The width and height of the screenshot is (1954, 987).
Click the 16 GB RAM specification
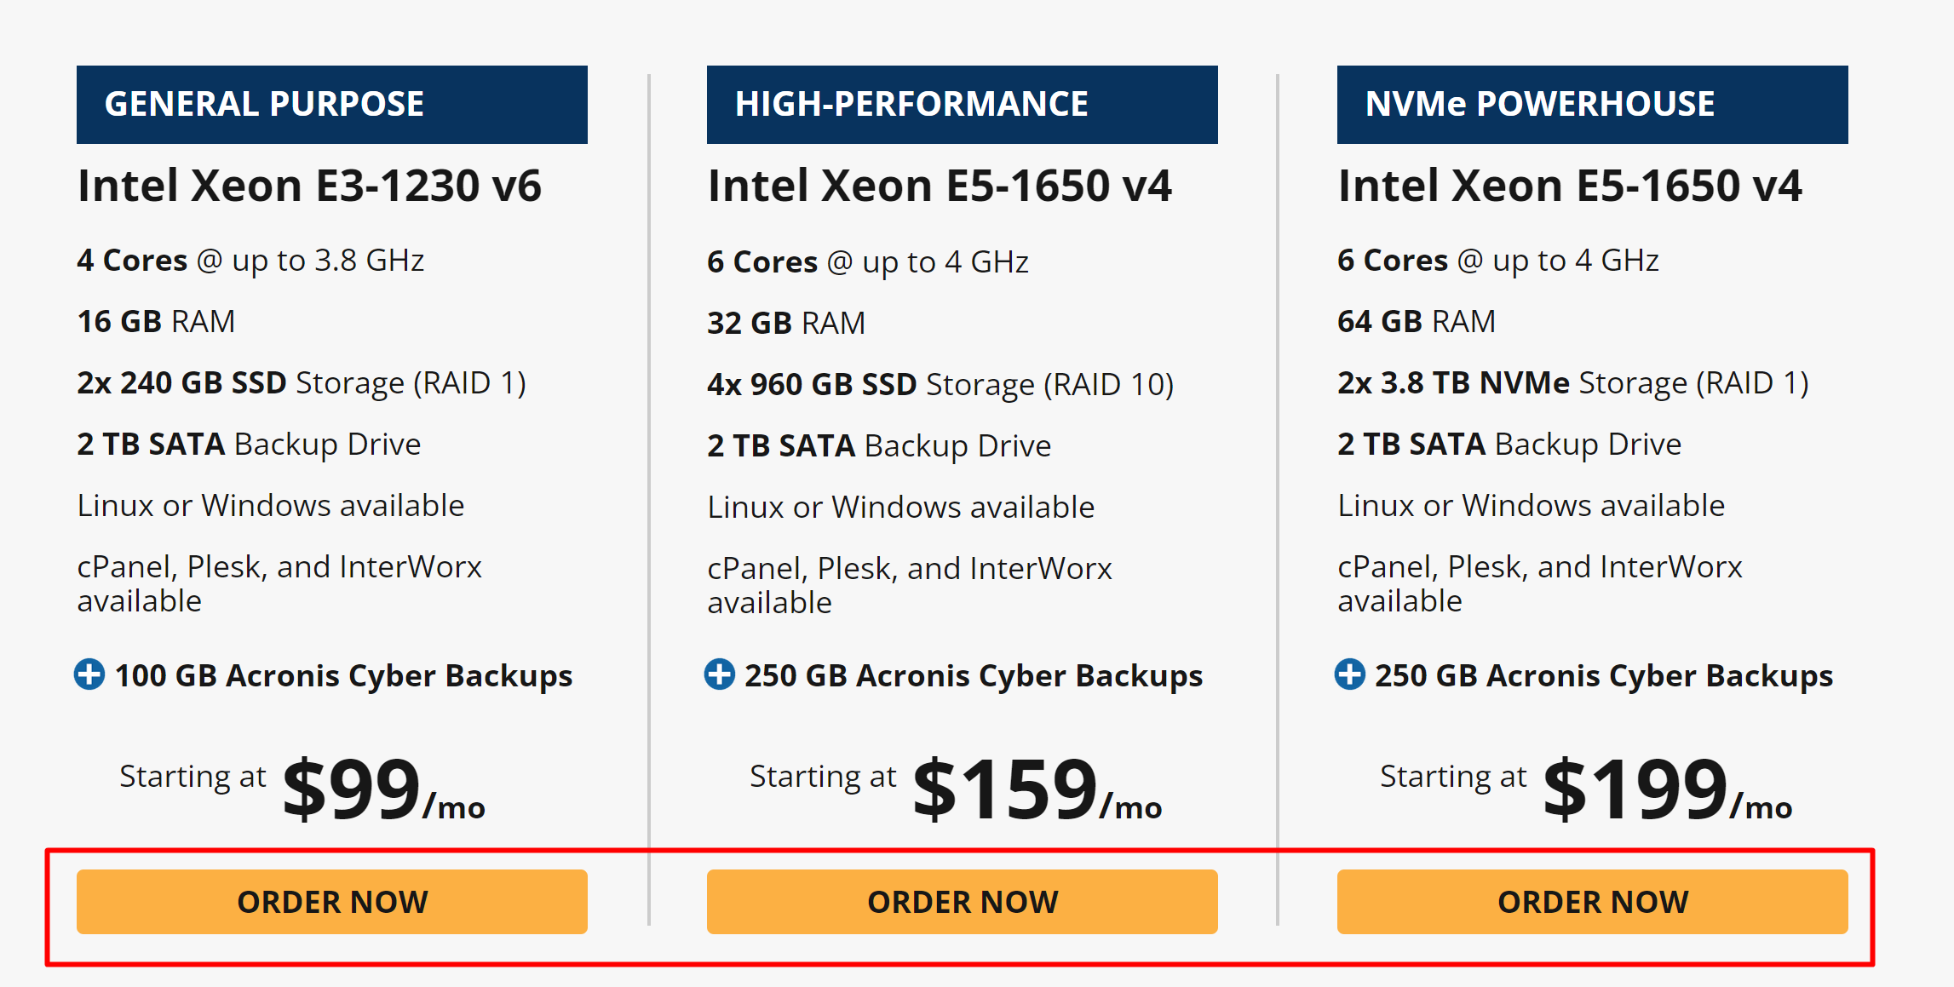point(156,322)
